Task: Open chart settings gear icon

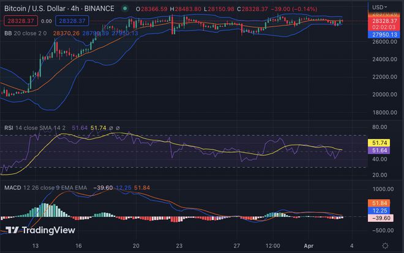Action: tap(385, 244)
